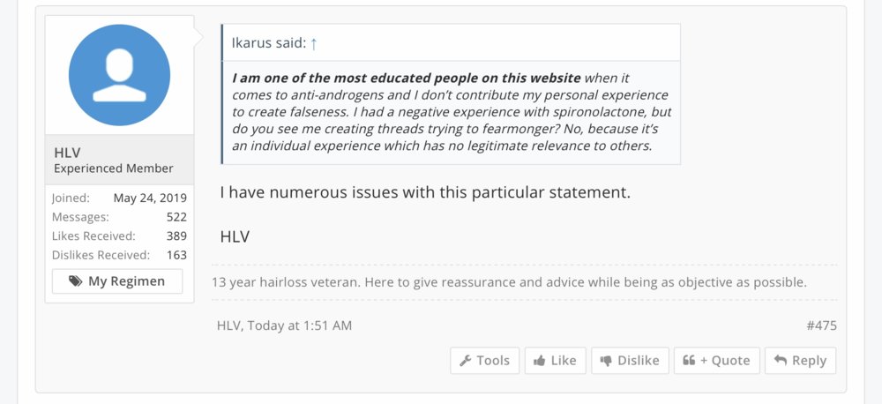The width and height of the screenshot is (882, 404).
Task: Open HLV's default avatar picture
Action: click(x=119, y=74)
